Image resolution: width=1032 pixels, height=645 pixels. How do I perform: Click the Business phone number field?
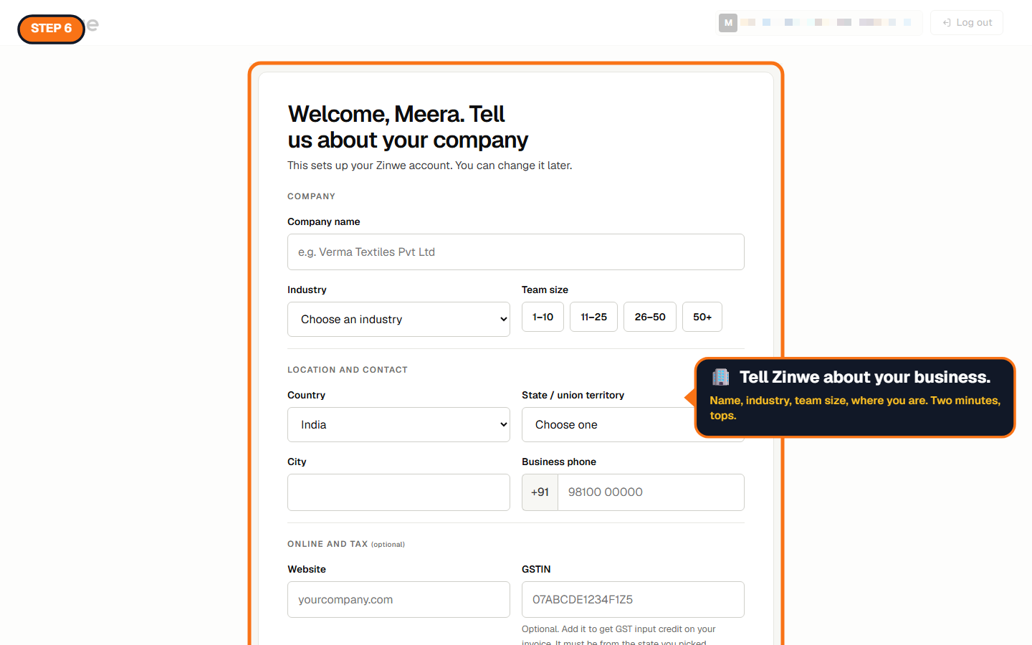[x=651, y=492]
